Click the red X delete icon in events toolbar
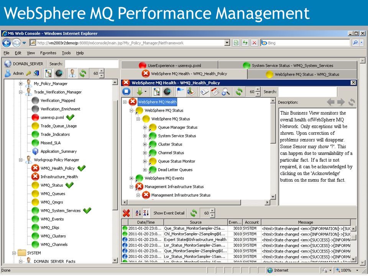 (x=126, y=213)
